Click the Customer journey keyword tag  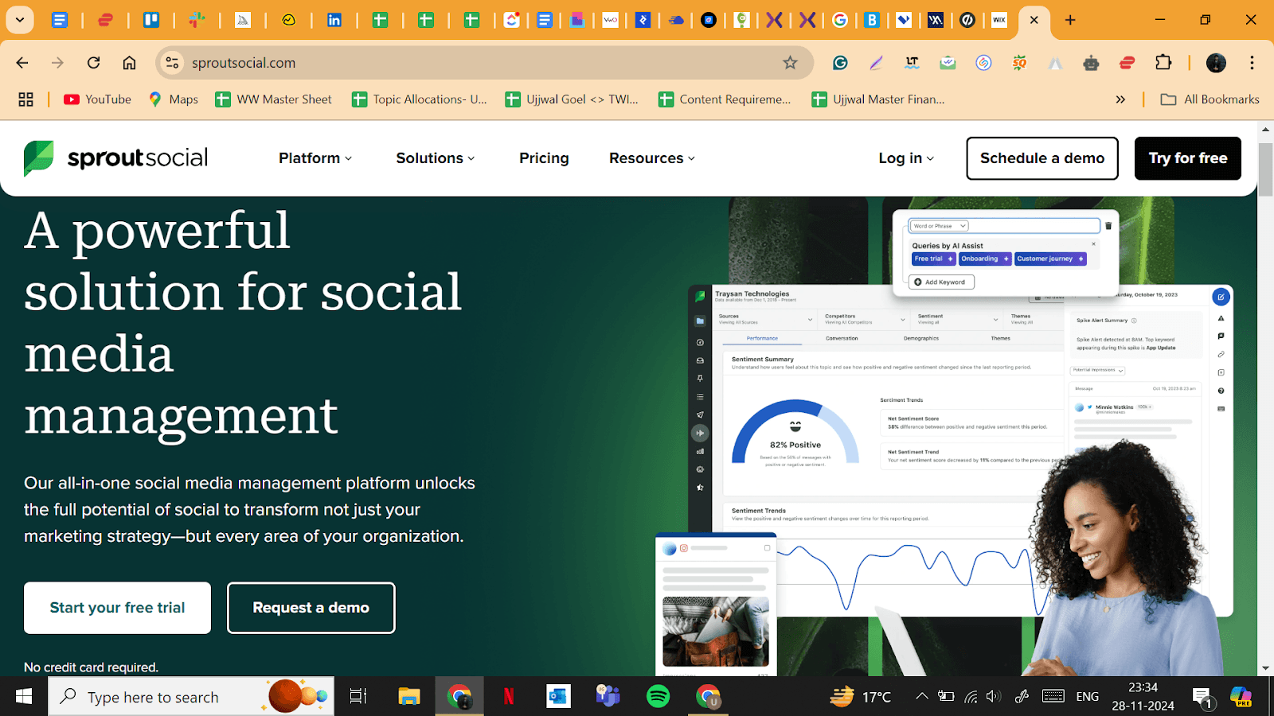point(1049,259)
